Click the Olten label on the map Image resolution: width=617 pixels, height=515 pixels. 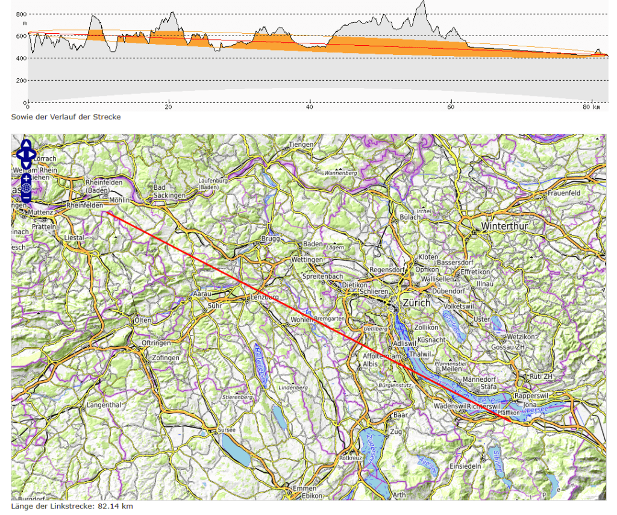143,320
